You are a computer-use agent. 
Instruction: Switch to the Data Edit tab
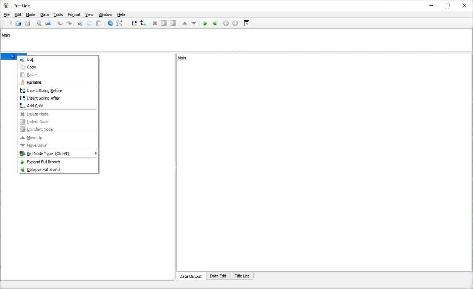[x=218, y=276]
